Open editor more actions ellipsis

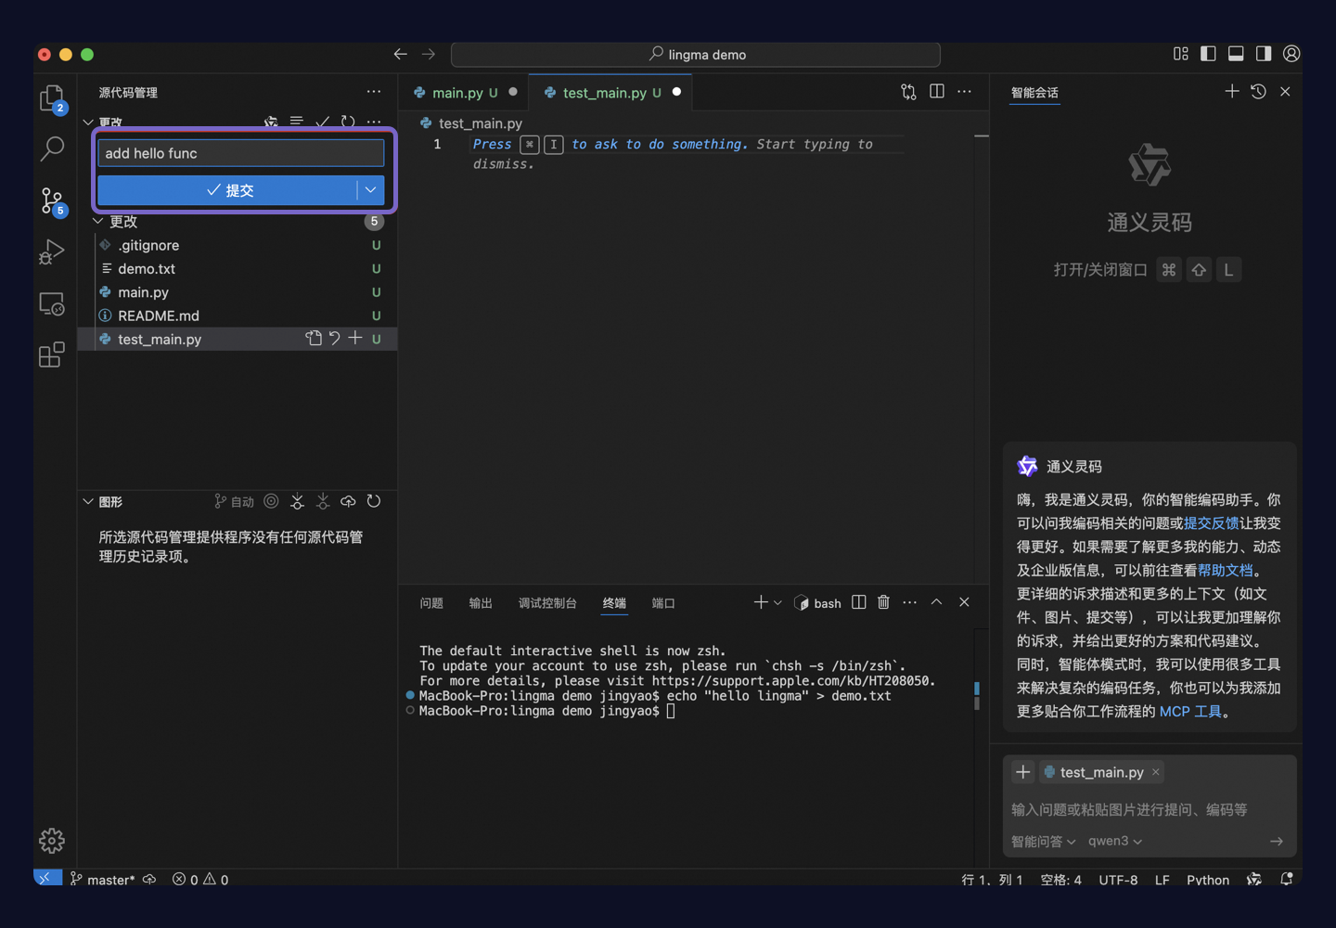965,92
